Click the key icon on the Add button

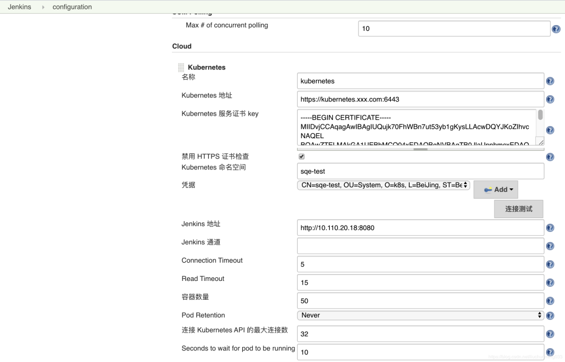click(x=488, y=190)
